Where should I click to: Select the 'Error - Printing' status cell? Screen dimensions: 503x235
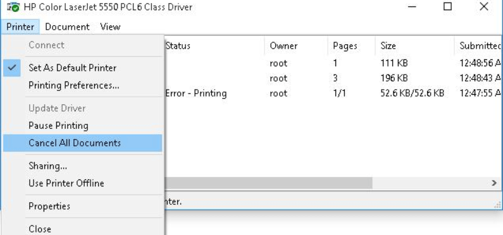(x=196, y=93)
